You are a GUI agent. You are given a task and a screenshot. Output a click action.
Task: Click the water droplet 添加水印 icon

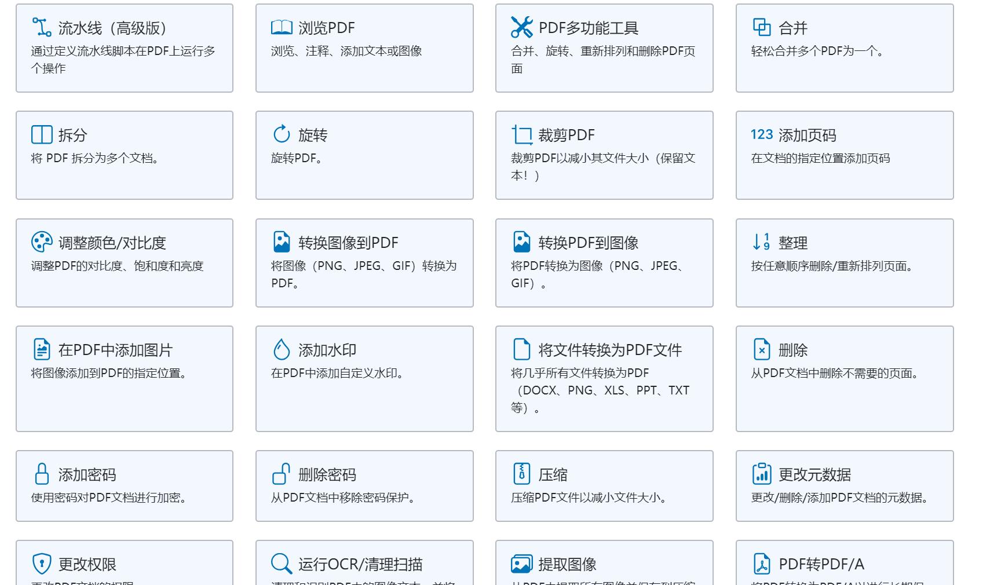[x=282, y=349]
